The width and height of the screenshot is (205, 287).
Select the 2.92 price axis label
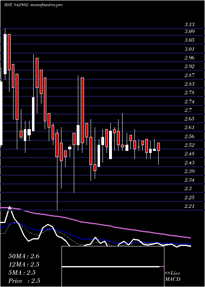coord(189,66)
